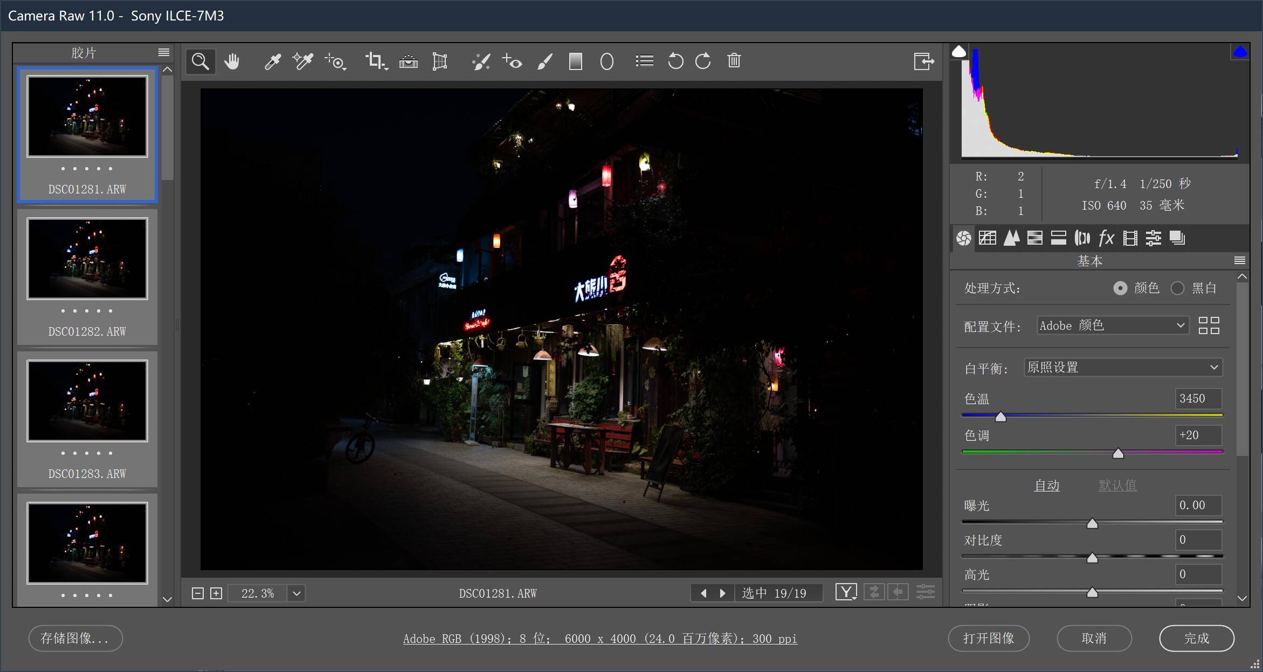
Task: Select the Graduated Filter tool
Action: click(x=575, y=61)
